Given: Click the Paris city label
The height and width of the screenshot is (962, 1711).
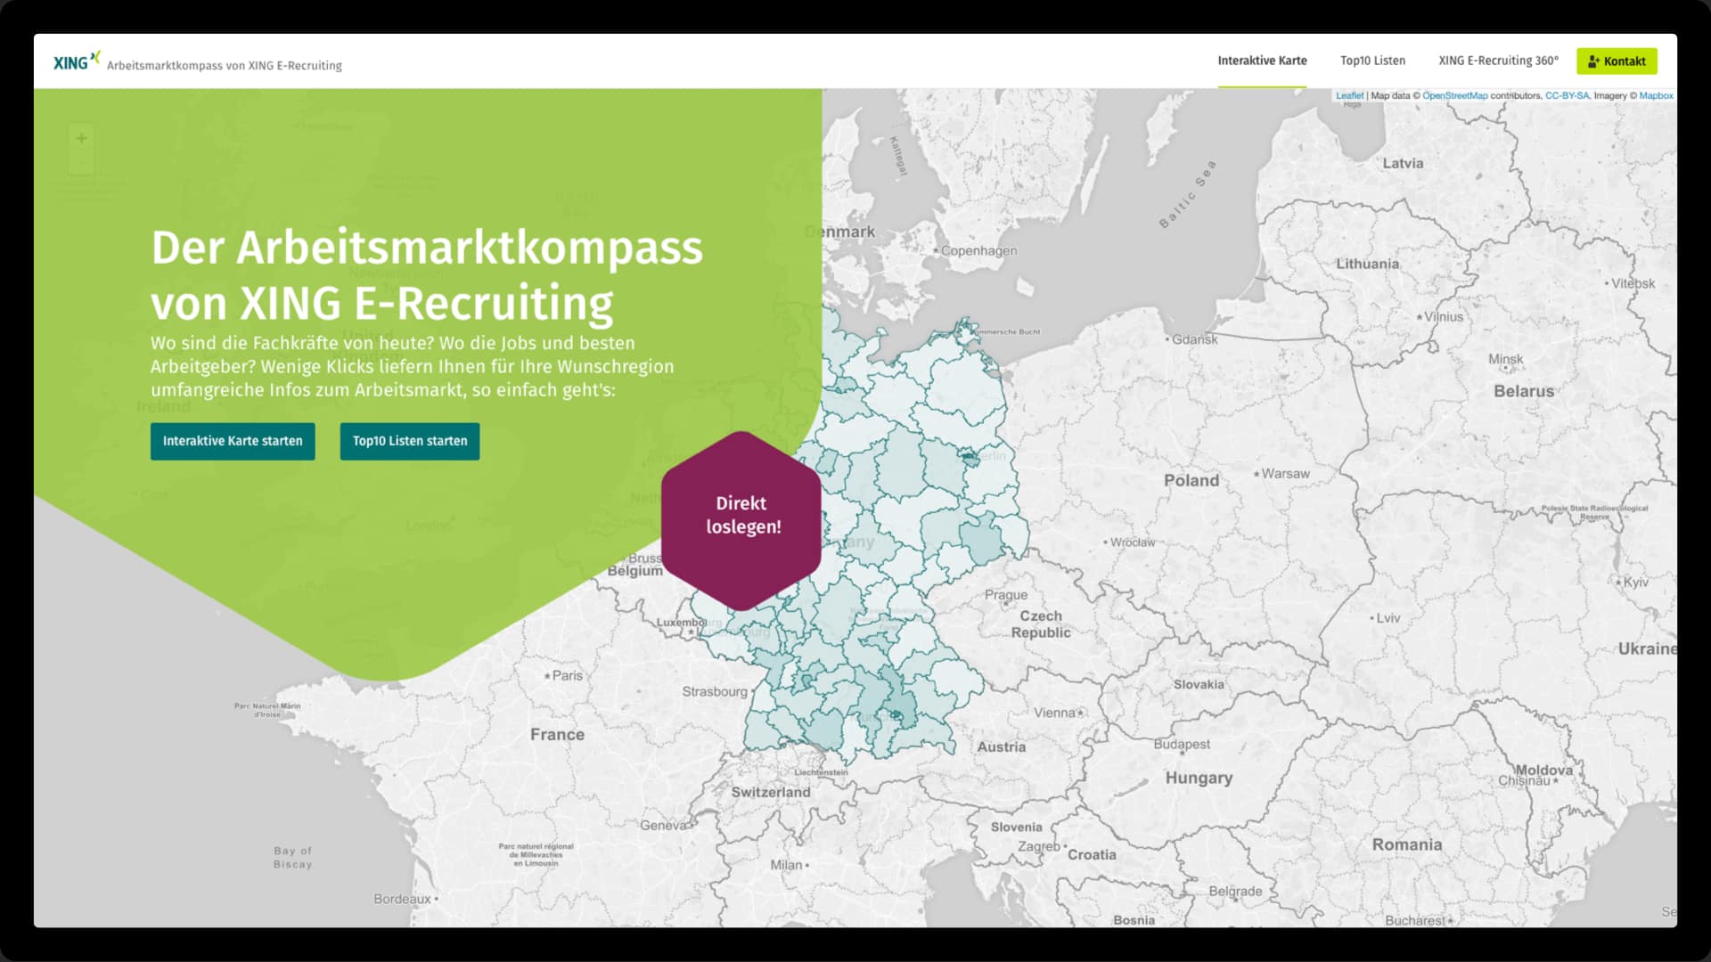Looking at the screenshot, I should tap(567, 675).
